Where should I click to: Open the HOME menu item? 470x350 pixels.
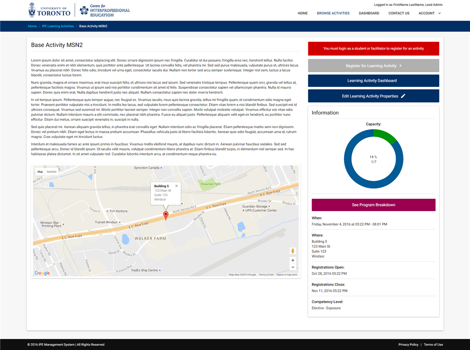click(302, 13)
